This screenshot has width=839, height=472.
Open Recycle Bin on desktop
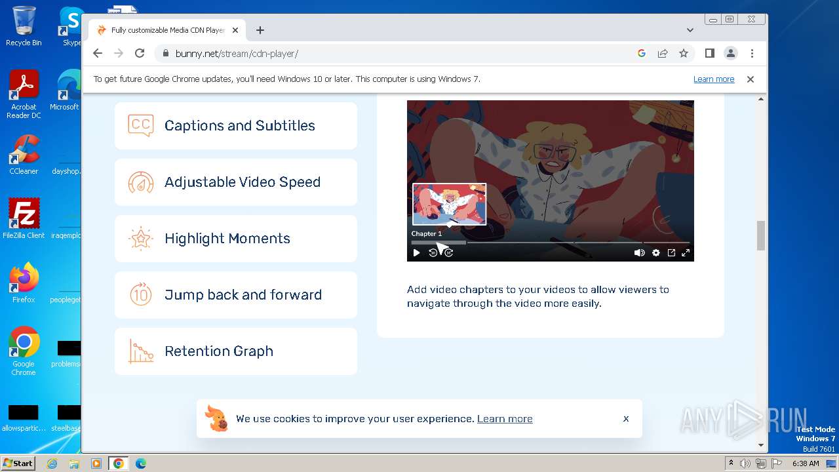[x=24, y=26]
